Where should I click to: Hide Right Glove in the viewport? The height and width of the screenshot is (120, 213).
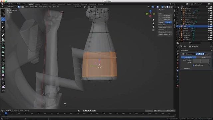209,11
